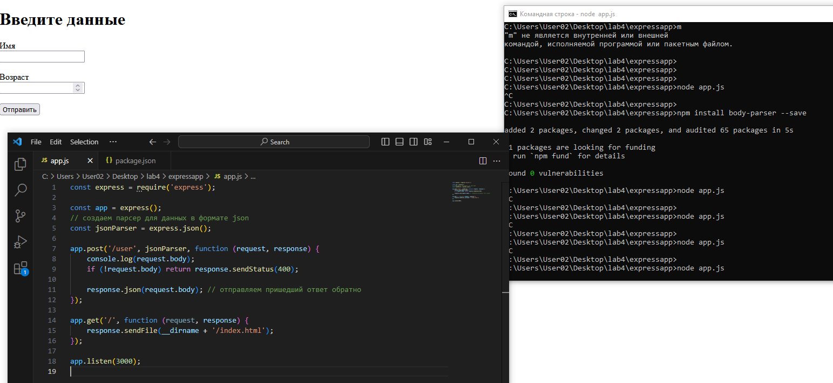Go back with the left arrow

(x=153, y=142)
